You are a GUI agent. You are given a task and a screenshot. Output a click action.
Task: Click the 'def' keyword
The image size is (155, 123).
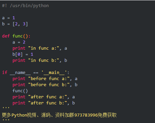6,36
